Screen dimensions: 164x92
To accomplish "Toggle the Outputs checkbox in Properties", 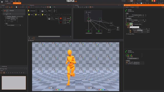I will [130, 7].
